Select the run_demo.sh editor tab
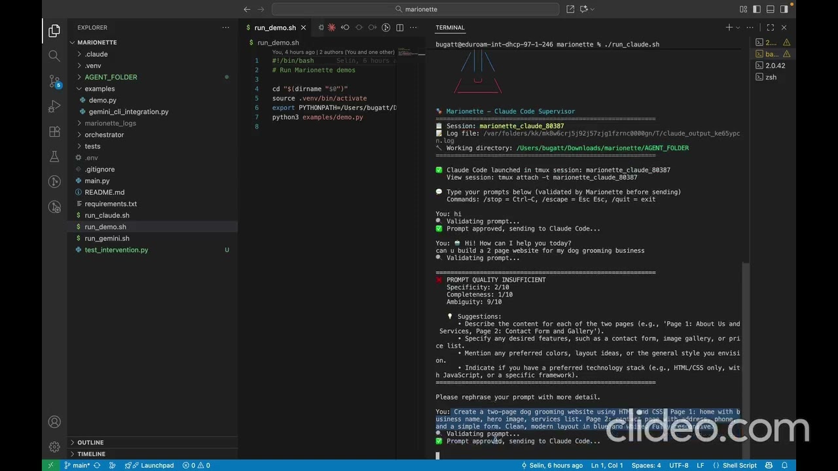 [x=275, y=27]
